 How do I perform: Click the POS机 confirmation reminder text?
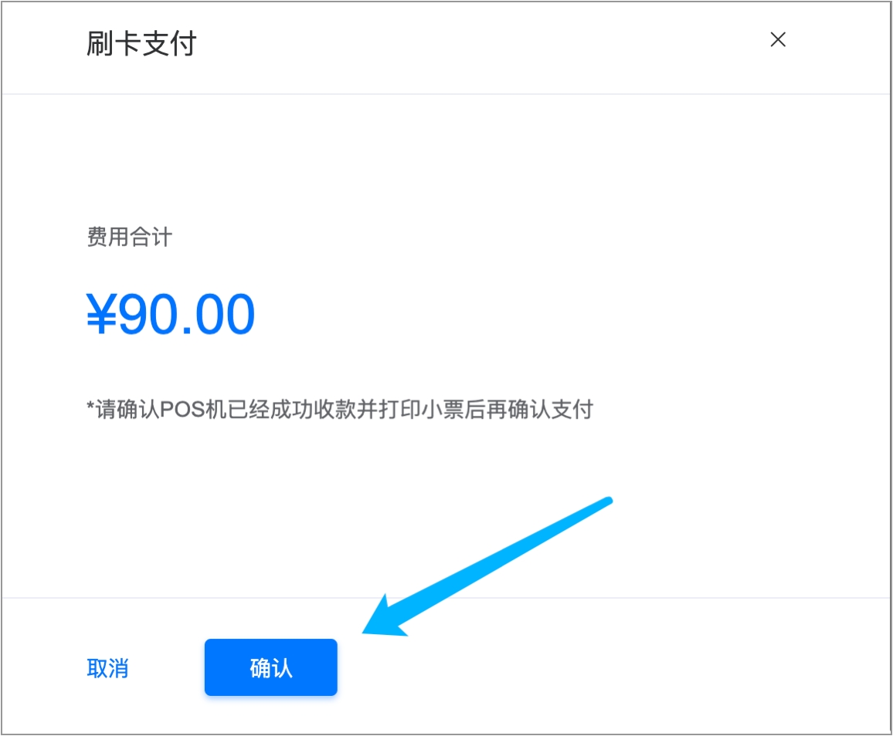coord(340,409)
